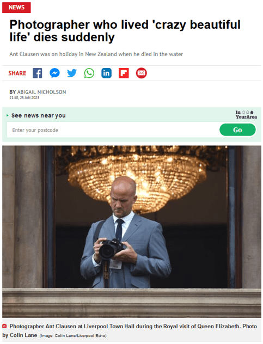Share via the Messenger icon
This screenshot has height=344, width=263.
[x=54, y=73]
